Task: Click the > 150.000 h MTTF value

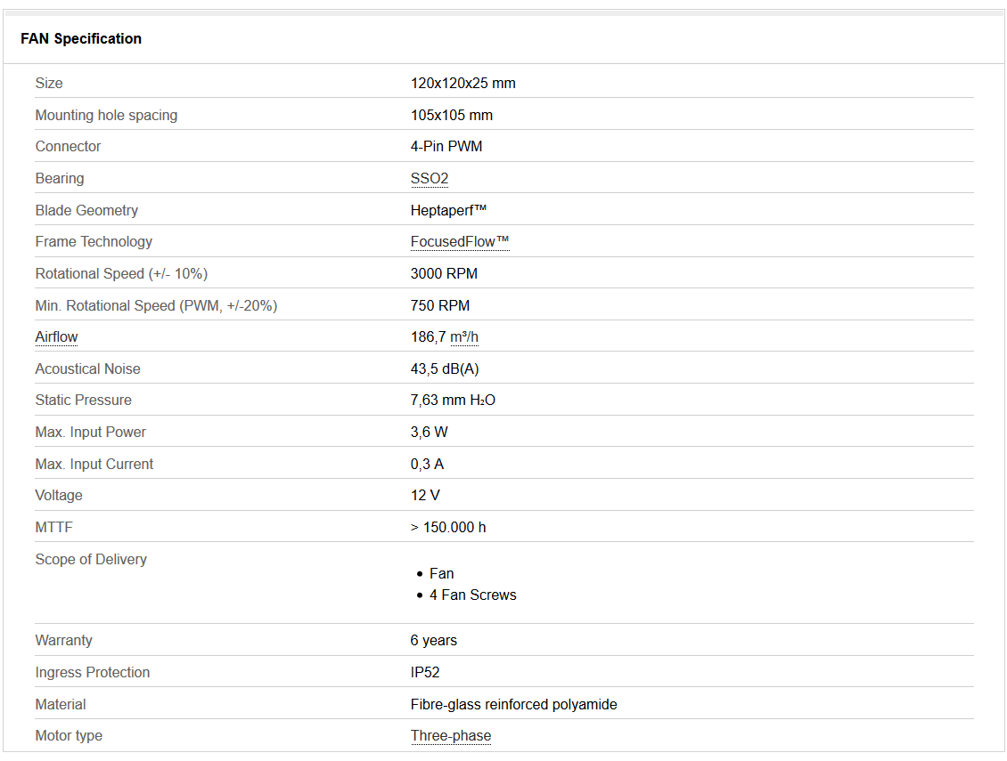Action: [448, 528]
